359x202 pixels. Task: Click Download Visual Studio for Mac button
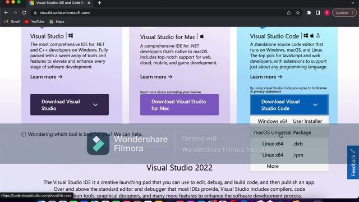[x=179, y=105]
